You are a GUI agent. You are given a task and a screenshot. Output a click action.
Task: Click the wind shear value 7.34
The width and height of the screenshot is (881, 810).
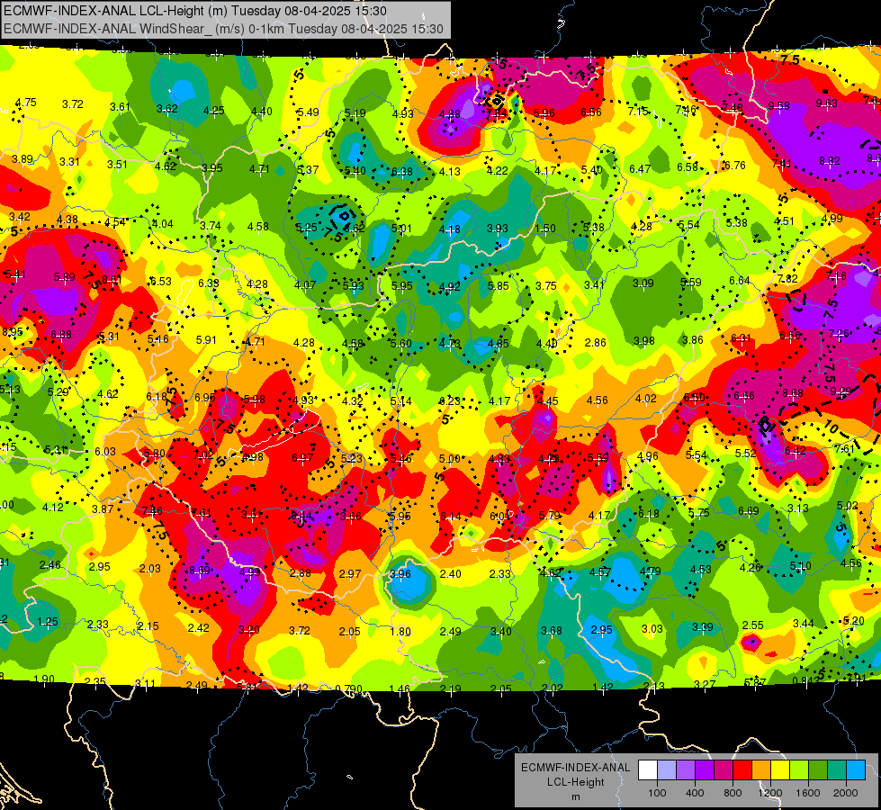(496, 113)
